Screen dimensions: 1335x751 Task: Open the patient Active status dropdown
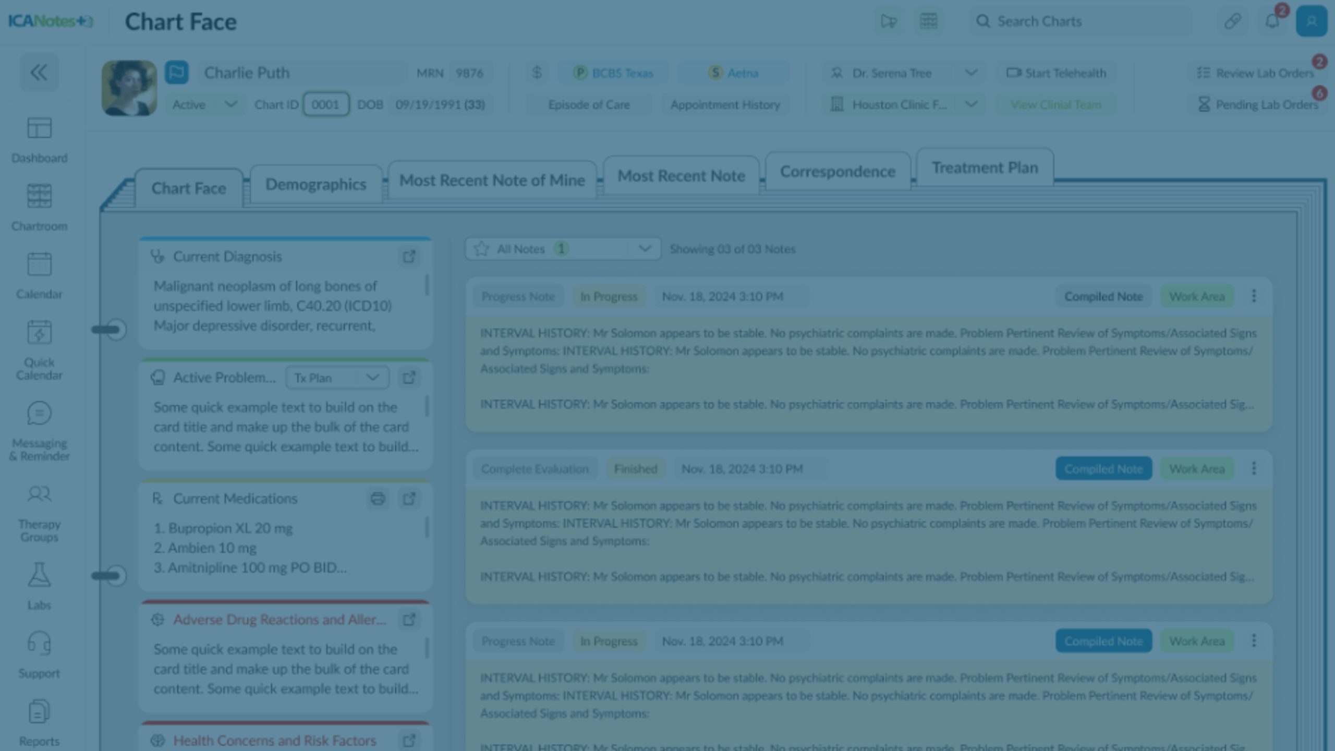[230, 104]
